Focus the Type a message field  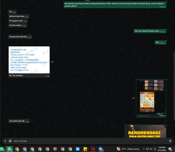click(90, 141)
